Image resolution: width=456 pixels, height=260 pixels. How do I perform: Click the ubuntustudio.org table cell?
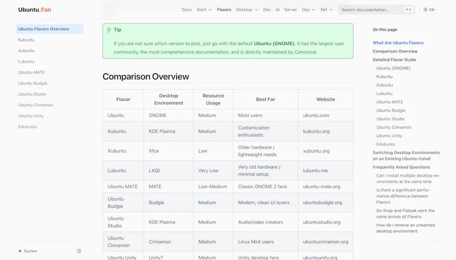coord(325,222)
